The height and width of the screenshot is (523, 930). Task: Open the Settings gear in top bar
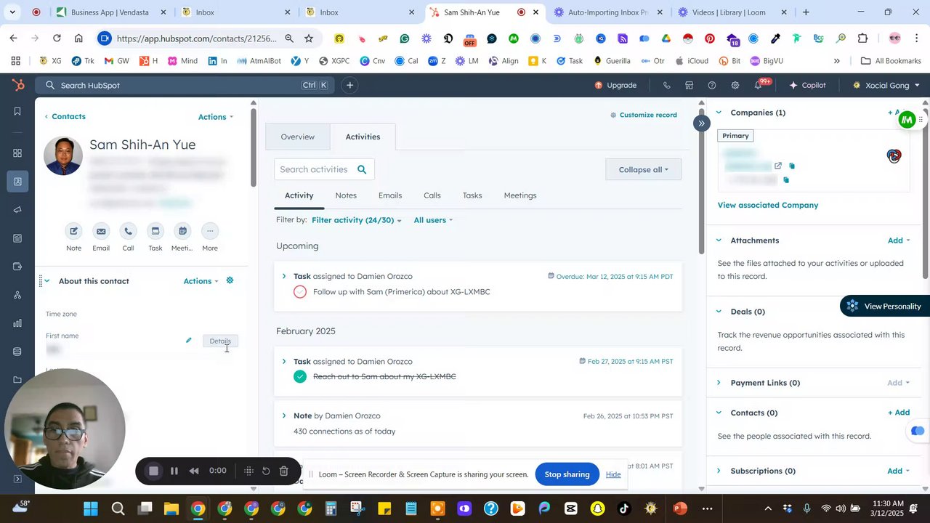coord(735,85)
